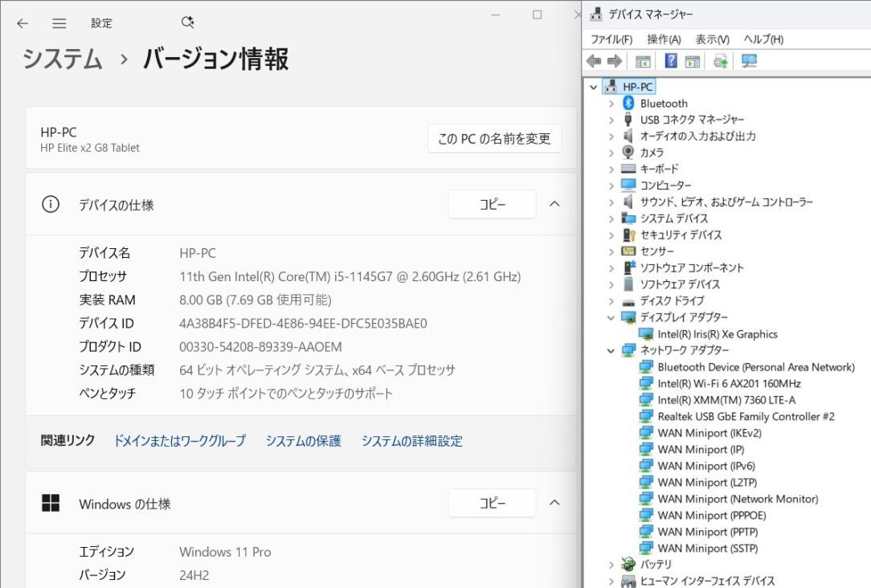The height and width of the screenshot is (588, 871).
Task: Click the hamburger menu in Settings
Action: point(59,23)
